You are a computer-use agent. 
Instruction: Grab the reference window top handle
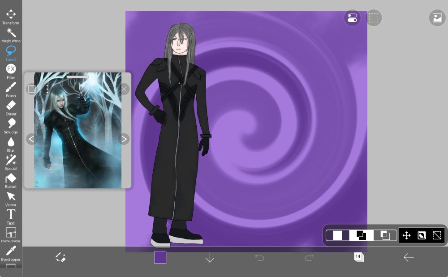click(x=78, y=77)
